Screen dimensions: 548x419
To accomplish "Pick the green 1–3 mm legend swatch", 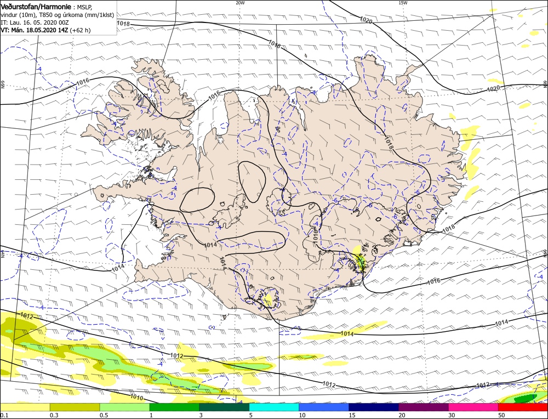I will pos(174,407).
